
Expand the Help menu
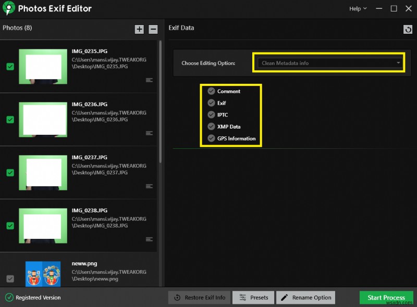pos(357,8)
